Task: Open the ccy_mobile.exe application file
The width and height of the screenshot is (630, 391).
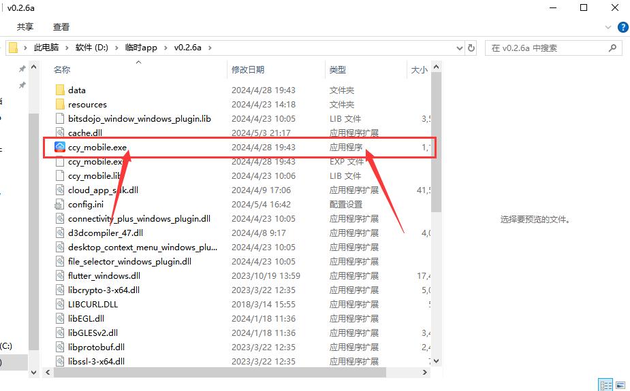Action: coord(97,148)
